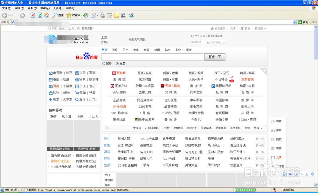The image size is (318, 193).
Task: Click the vertical scrollbar thumb
Action: click(316, 44)
